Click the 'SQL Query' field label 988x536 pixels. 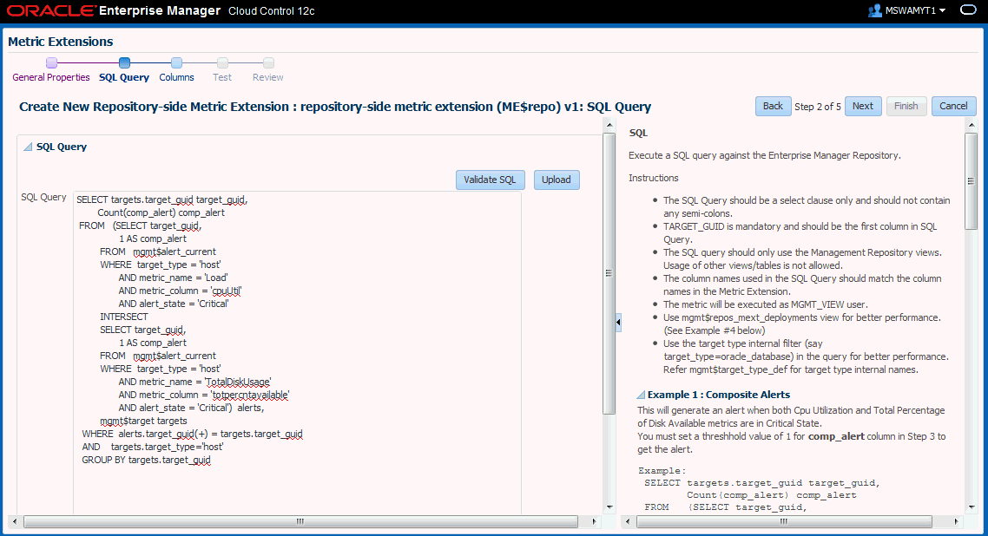[x=43, y=197]
